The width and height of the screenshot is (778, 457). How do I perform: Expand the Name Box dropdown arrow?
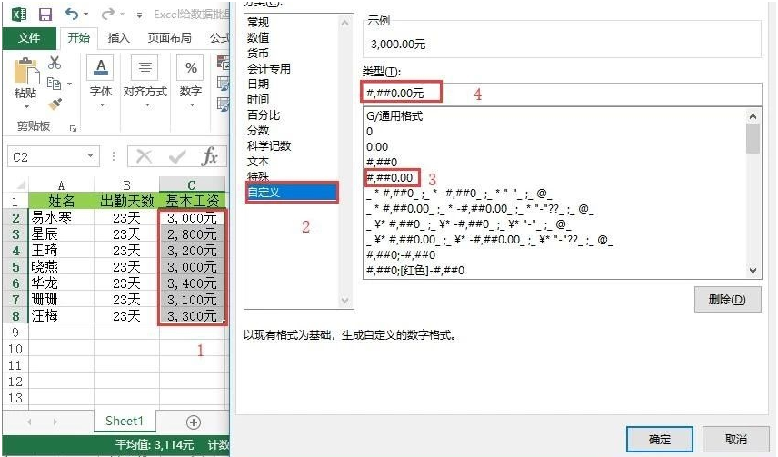coord(90,156)
